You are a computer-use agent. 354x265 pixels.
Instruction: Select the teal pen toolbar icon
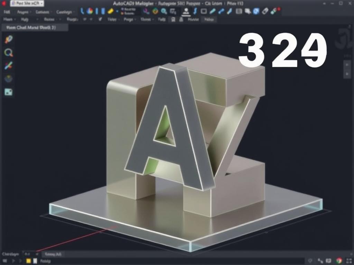(x=212, y=11)
